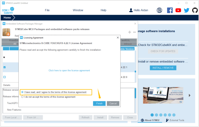Check the 4.22.0 package version checkbox
This screenshot has height=127, width=199.
[5, 77]
